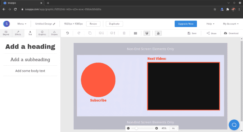Click the undo arrow icon
243x132 pixels.
click(67, 33)
